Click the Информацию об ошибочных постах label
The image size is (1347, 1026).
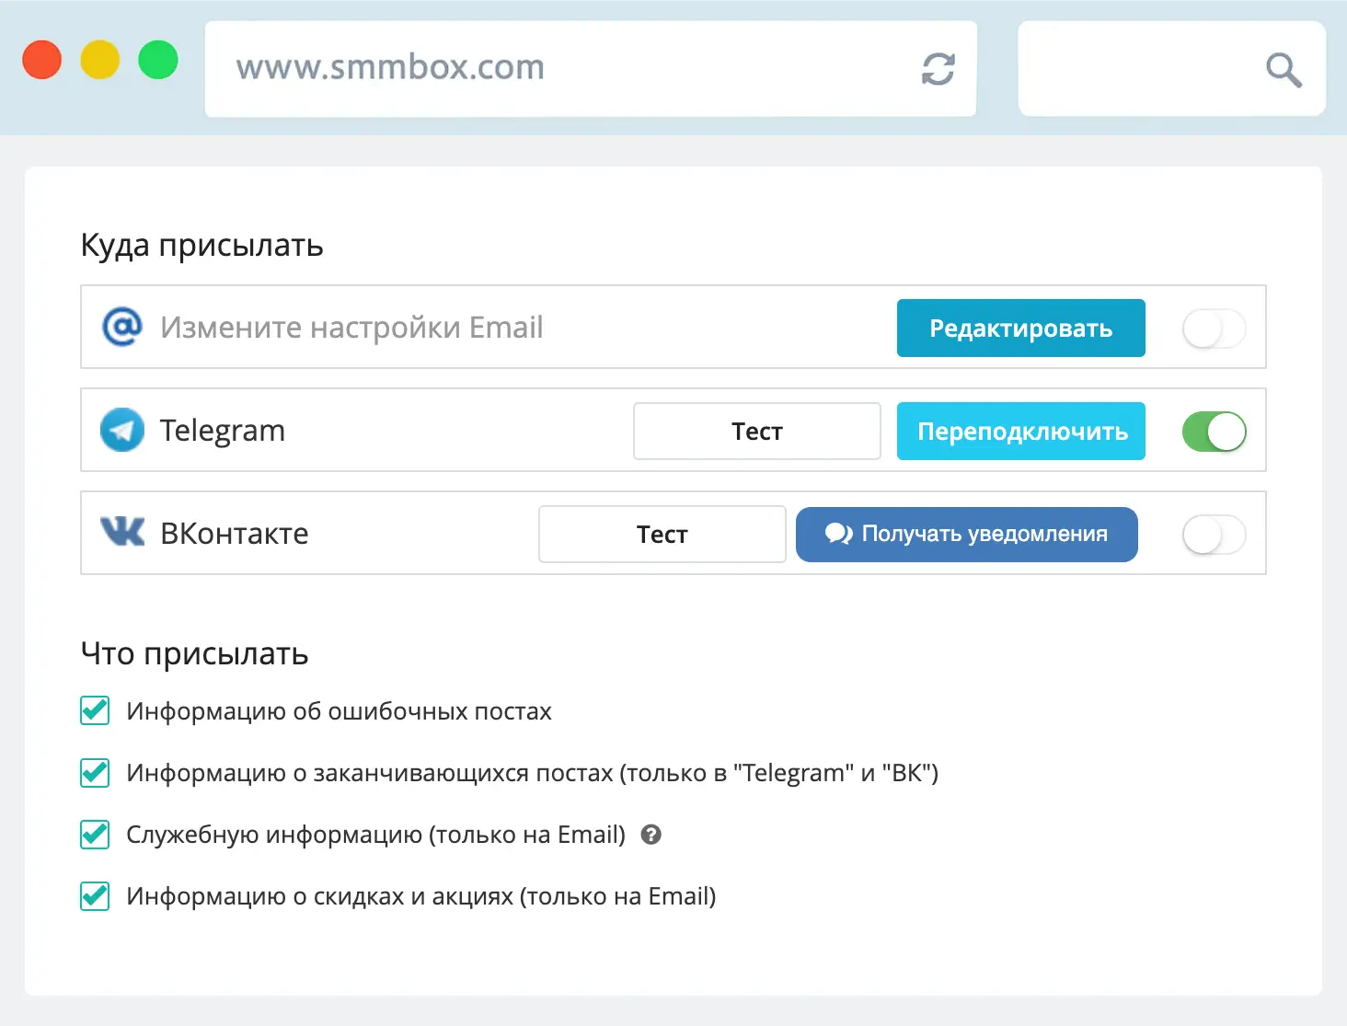coord(339,711)
